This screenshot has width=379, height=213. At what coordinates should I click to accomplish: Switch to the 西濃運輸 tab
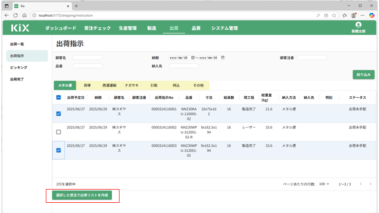click(x=109, y=85)
